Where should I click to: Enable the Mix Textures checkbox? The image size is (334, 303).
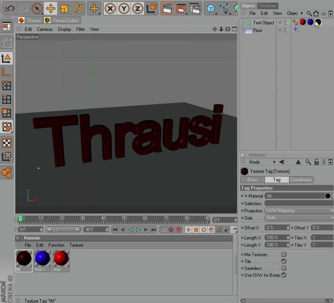tap(284, 254)
